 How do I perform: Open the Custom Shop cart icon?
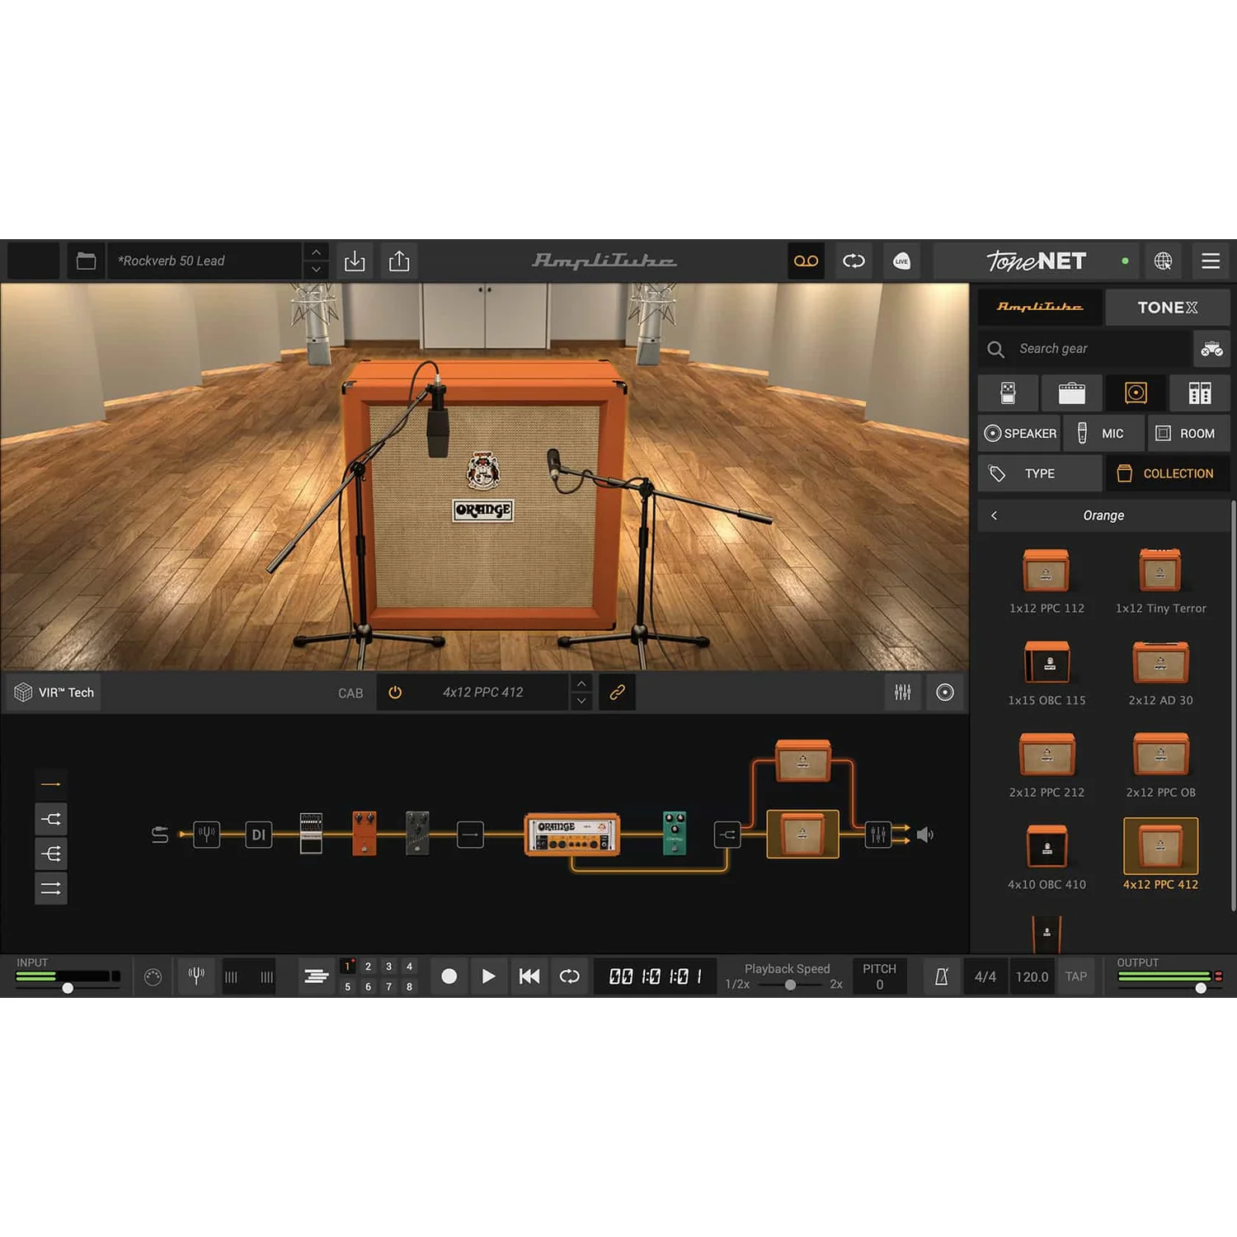coord(1211,349)
